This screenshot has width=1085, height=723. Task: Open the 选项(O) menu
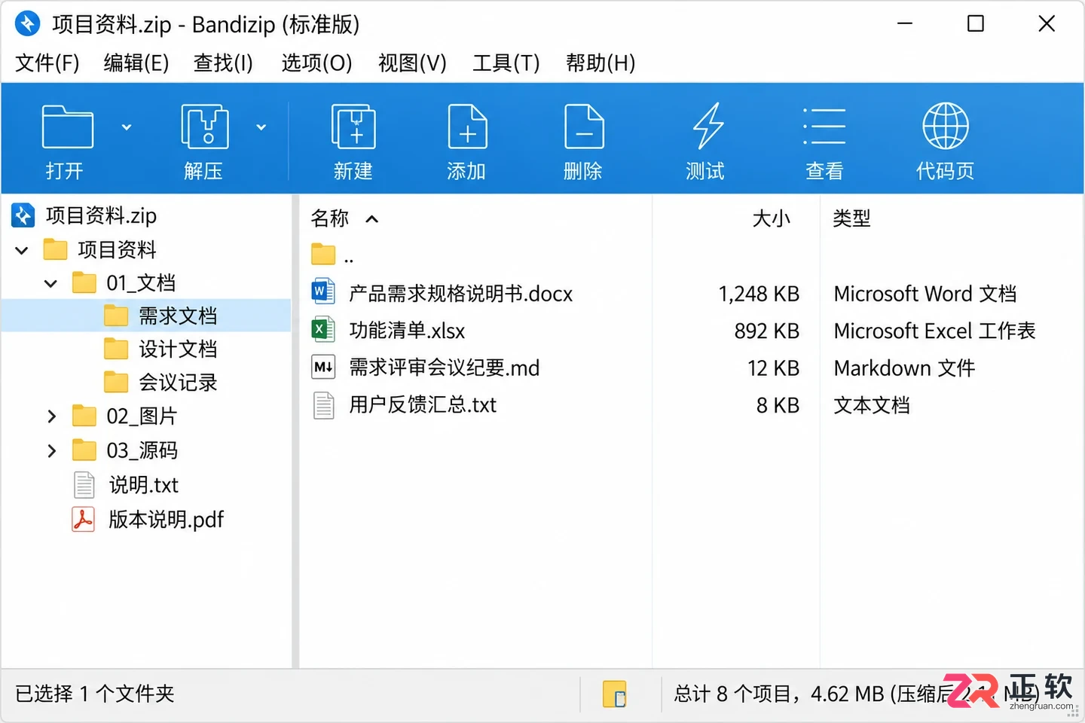tap(316, 63)
